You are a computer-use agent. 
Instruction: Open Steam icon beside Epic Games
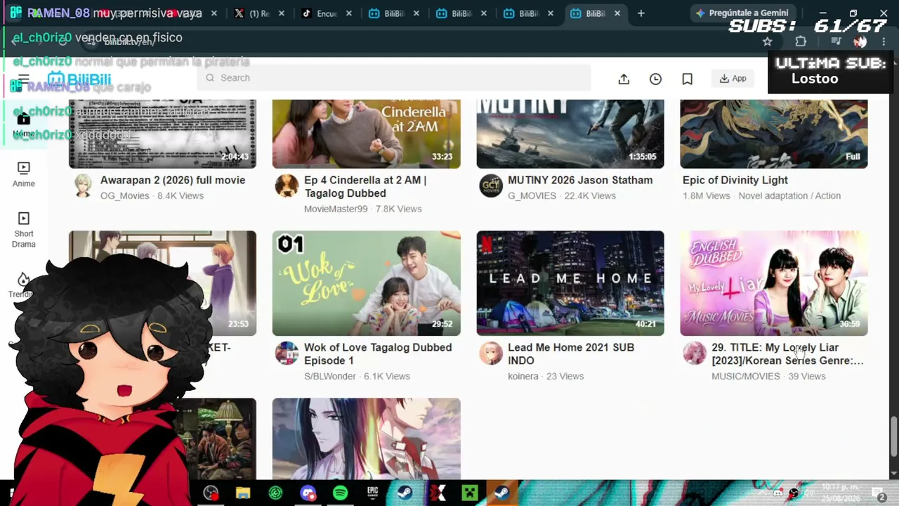tap(405, 493)
